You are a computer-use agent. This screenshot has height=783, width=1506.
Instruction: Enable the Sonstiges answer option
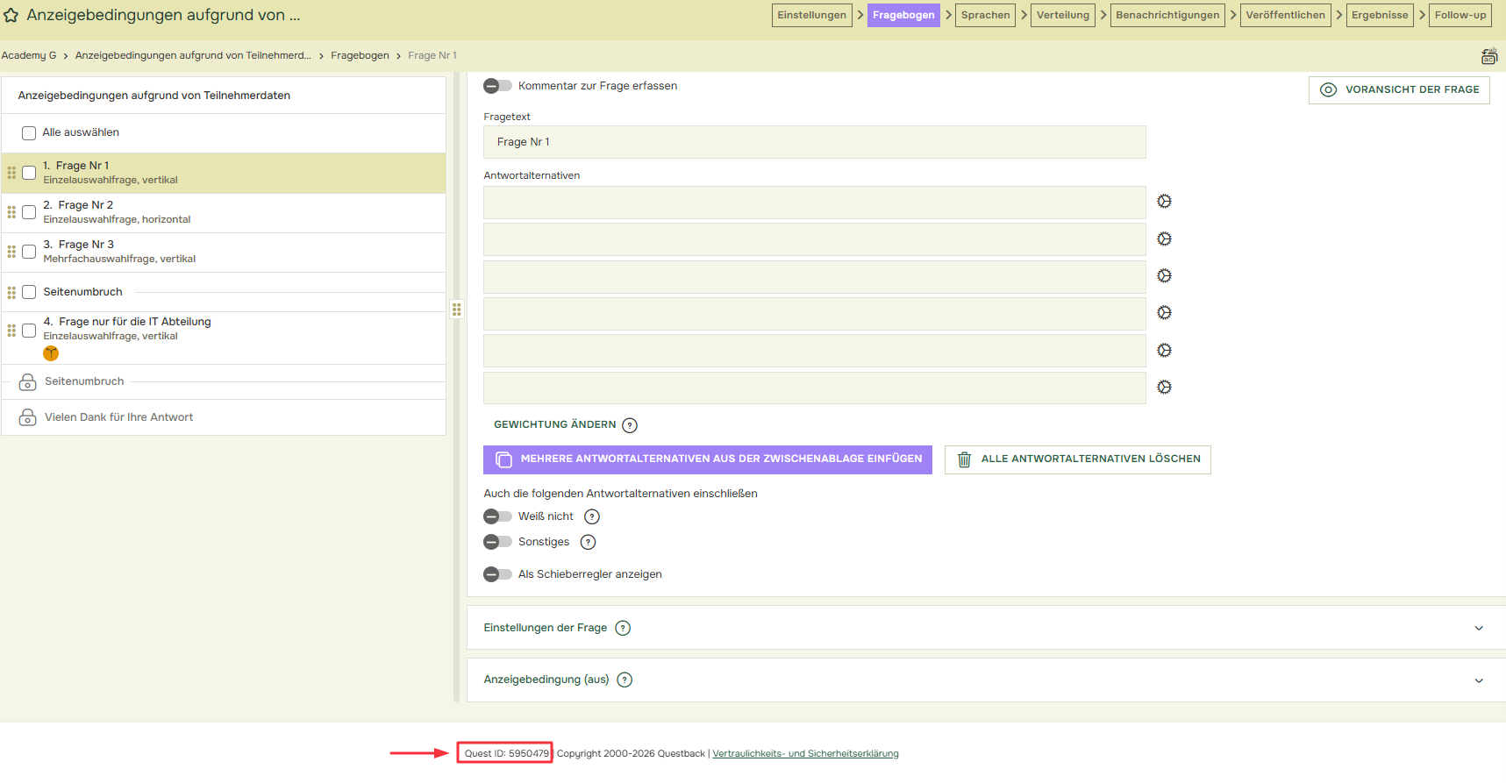(x=497, y=542)
